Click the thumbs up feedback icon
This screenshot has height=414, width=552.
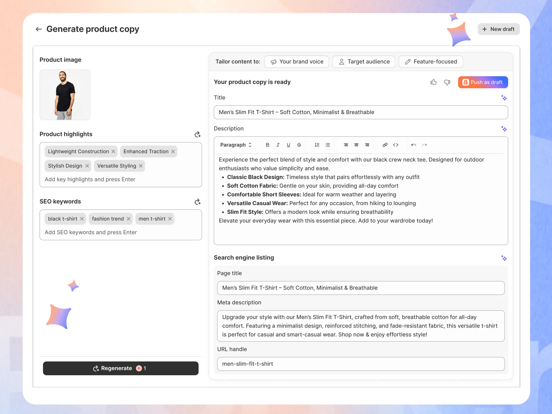point(433,82)
